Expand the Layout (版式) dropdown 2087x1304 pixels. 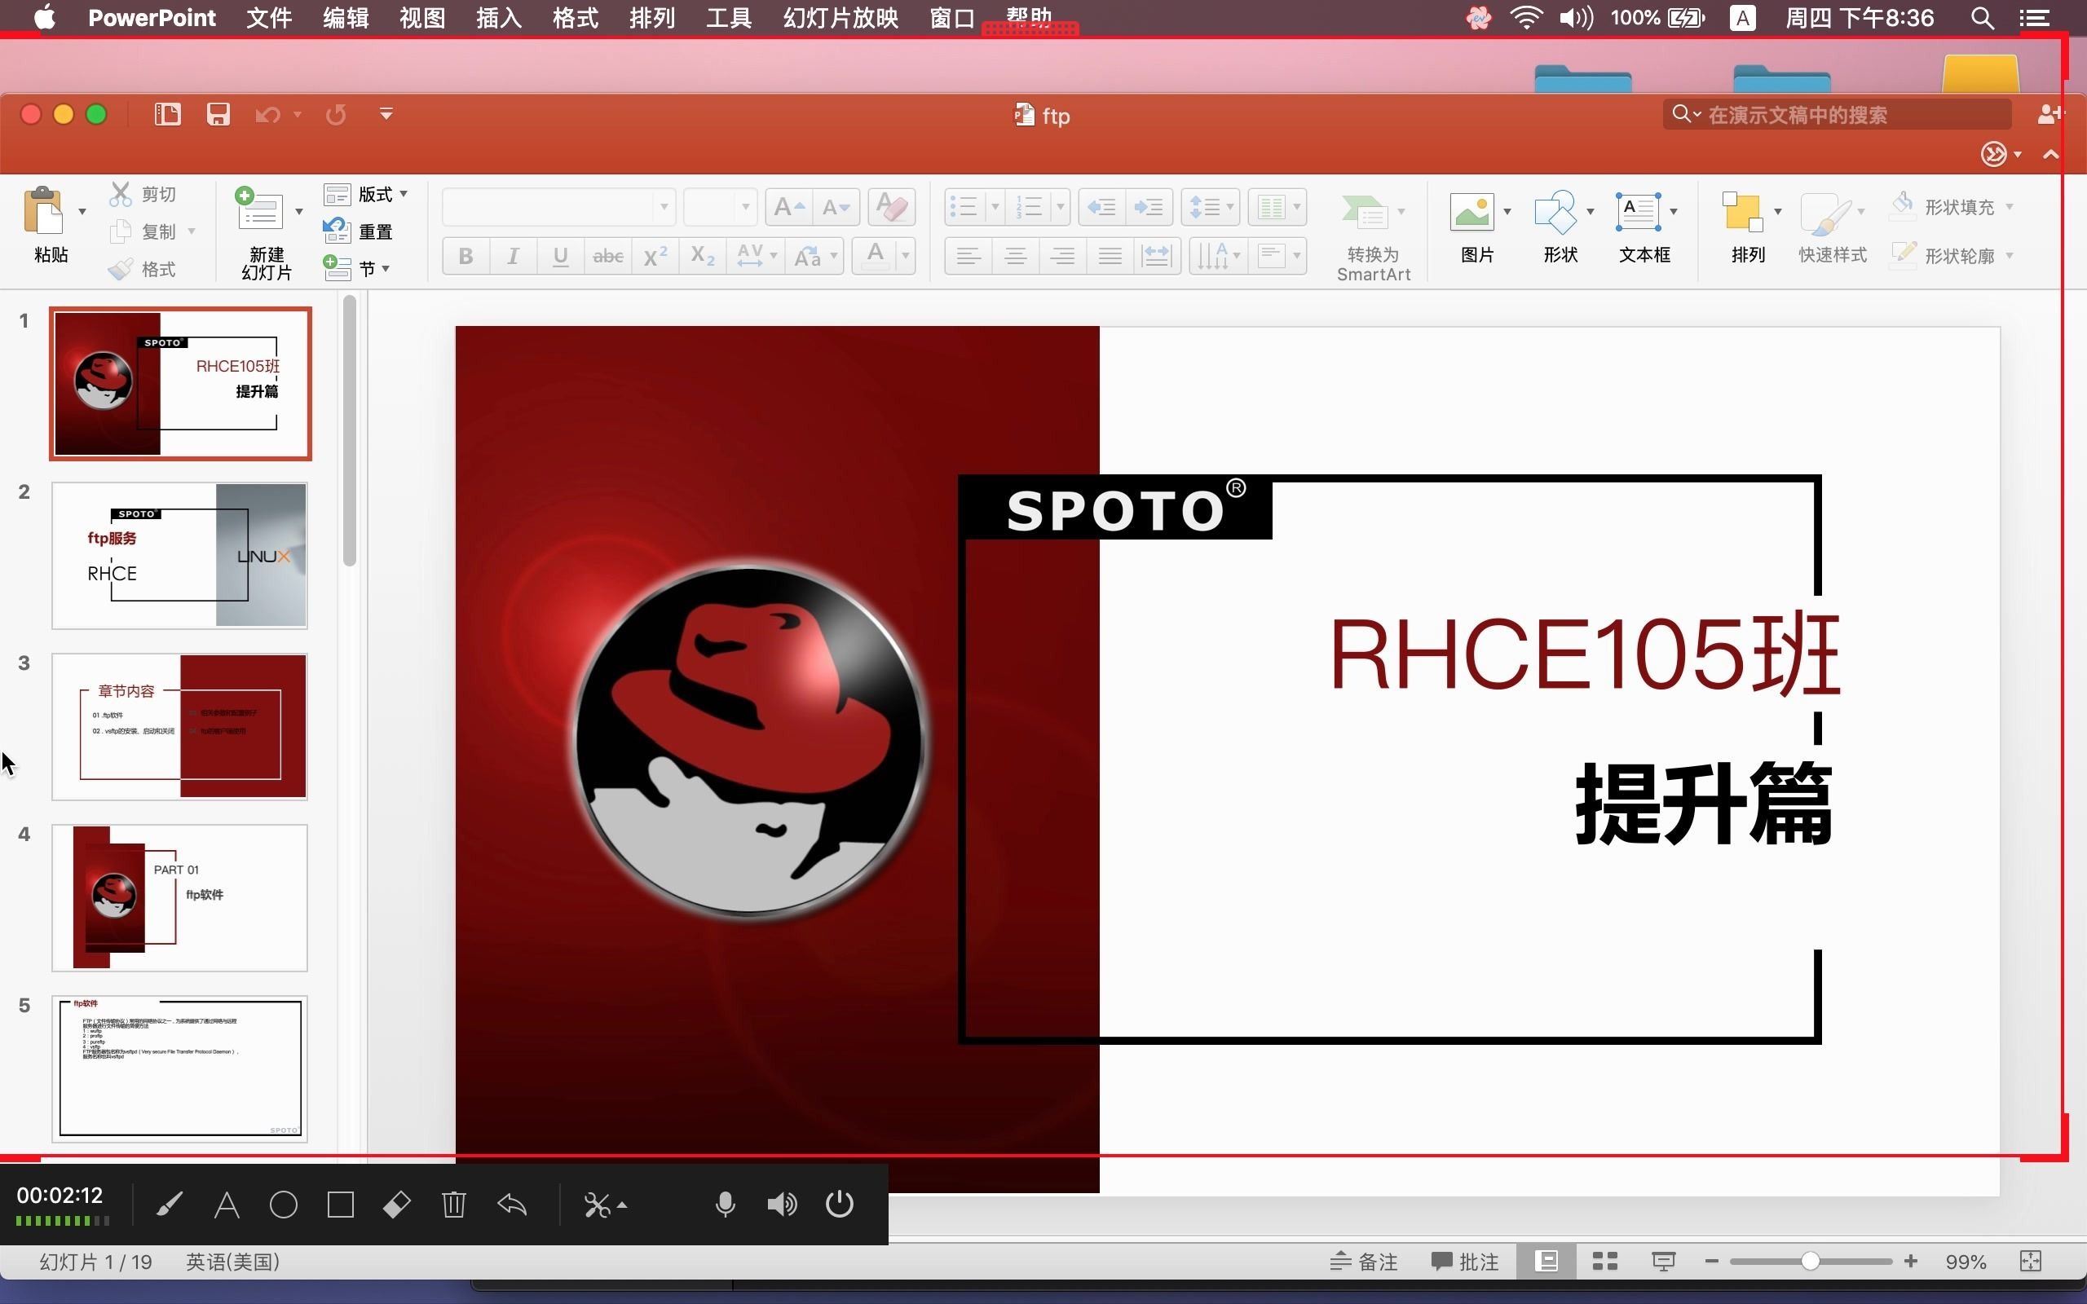tap(404, 193)
